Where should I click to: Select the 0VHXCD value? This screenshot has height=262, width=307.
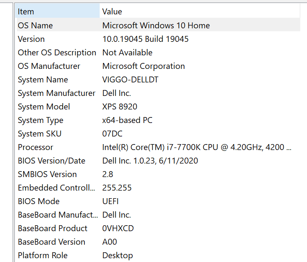[x=118, y=228]
